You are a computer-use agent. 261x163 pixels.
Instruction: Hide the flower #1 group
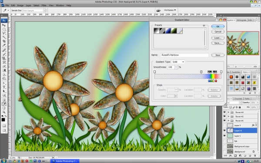pos(224,120)
